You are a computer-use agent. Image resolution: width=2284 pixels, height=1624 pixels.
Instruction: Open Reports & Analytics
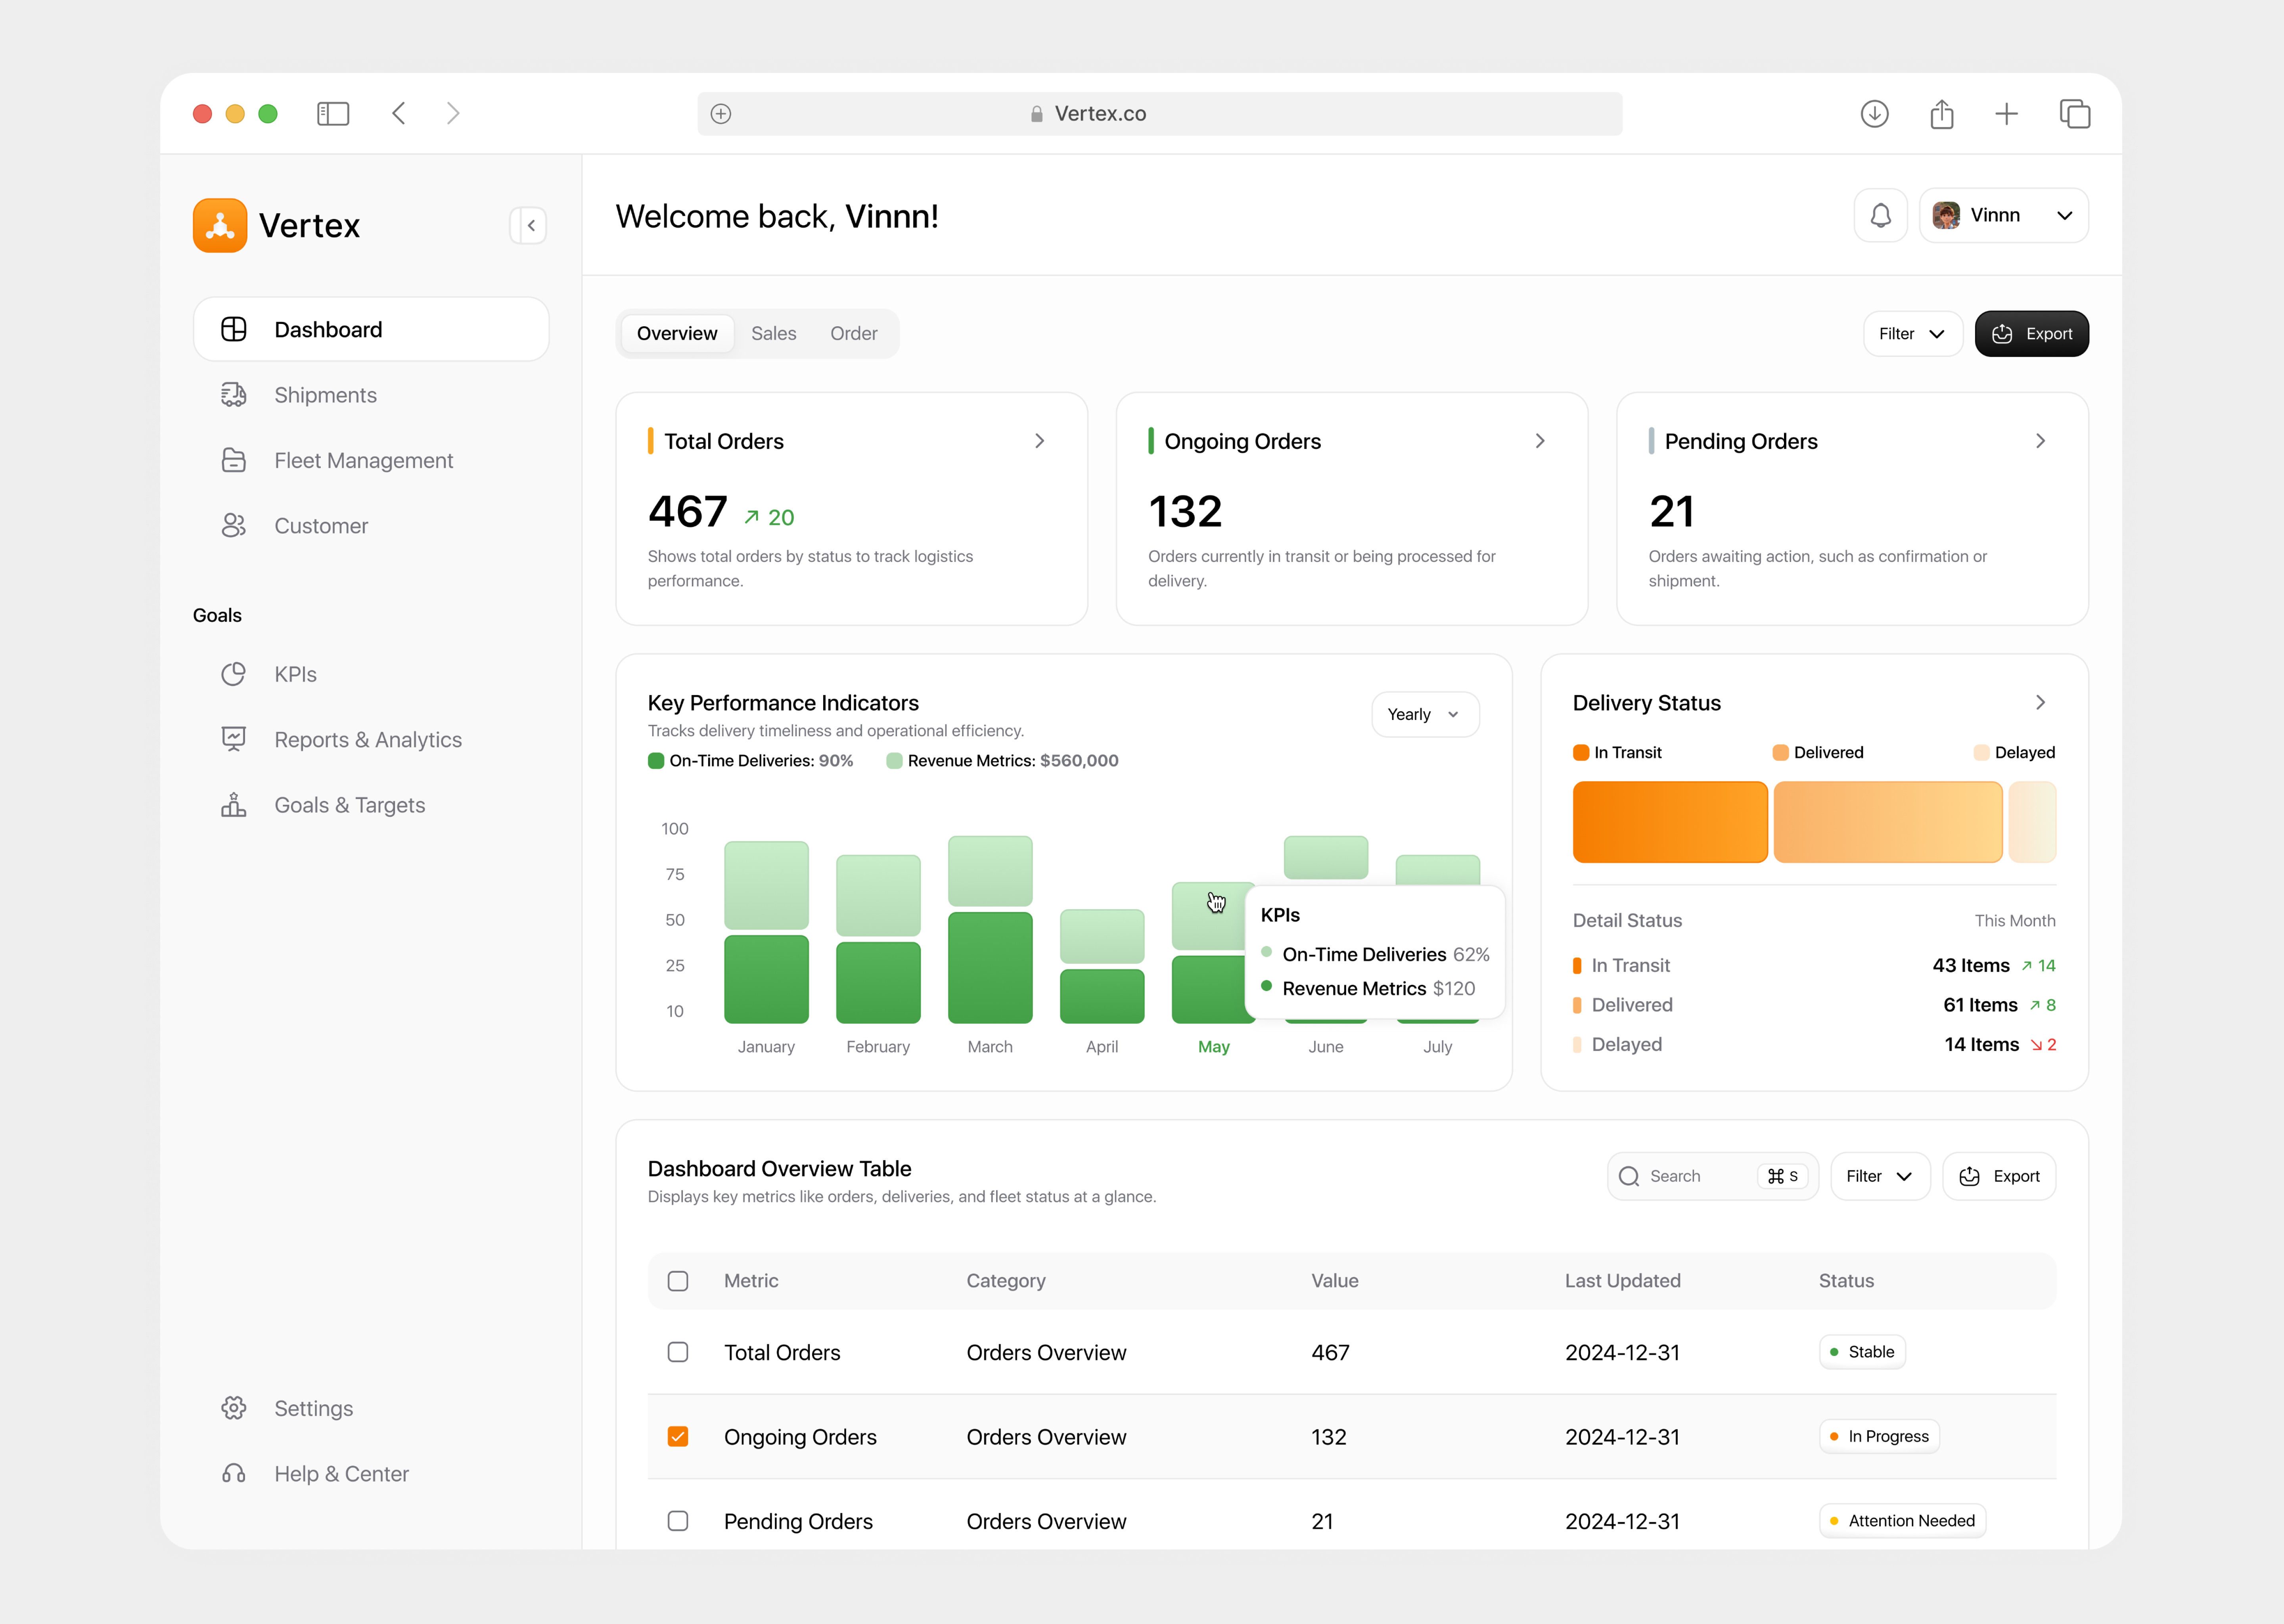[367, 739]
